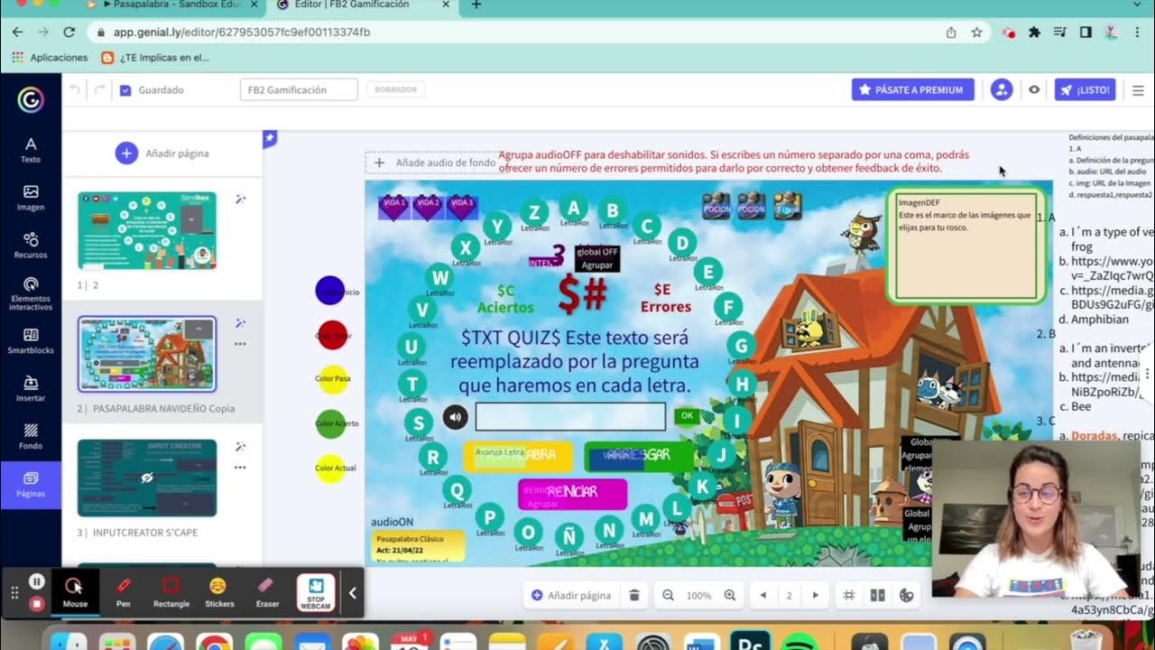
Task: Open the hamburger menu
Action: point(1138,89)
